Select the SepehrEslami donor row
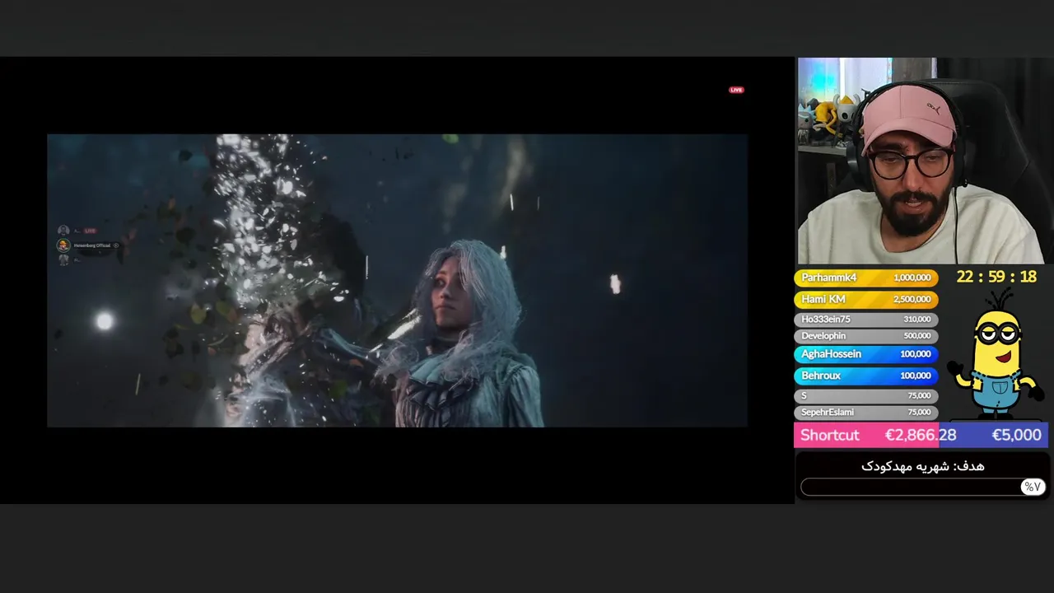This screenshot has width=1054, height=593. [x=865, y=412]
